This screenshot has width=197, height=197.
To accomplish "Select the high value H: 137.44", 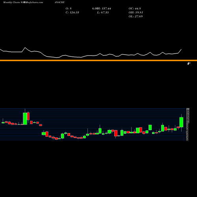I will point(104,8).
